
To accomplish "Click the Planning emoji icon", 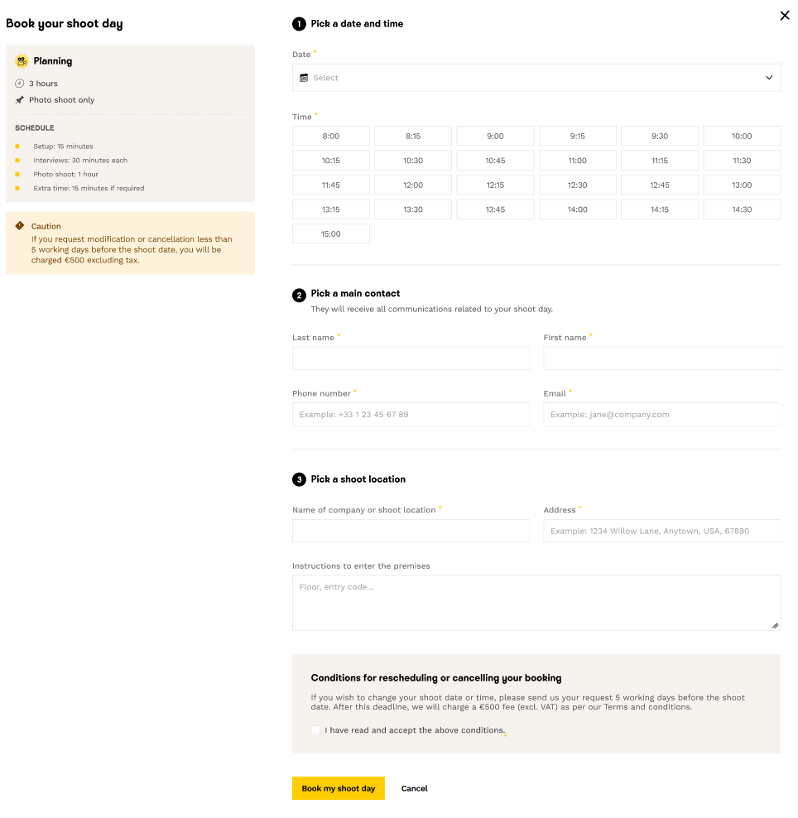I will pos(22,60).
